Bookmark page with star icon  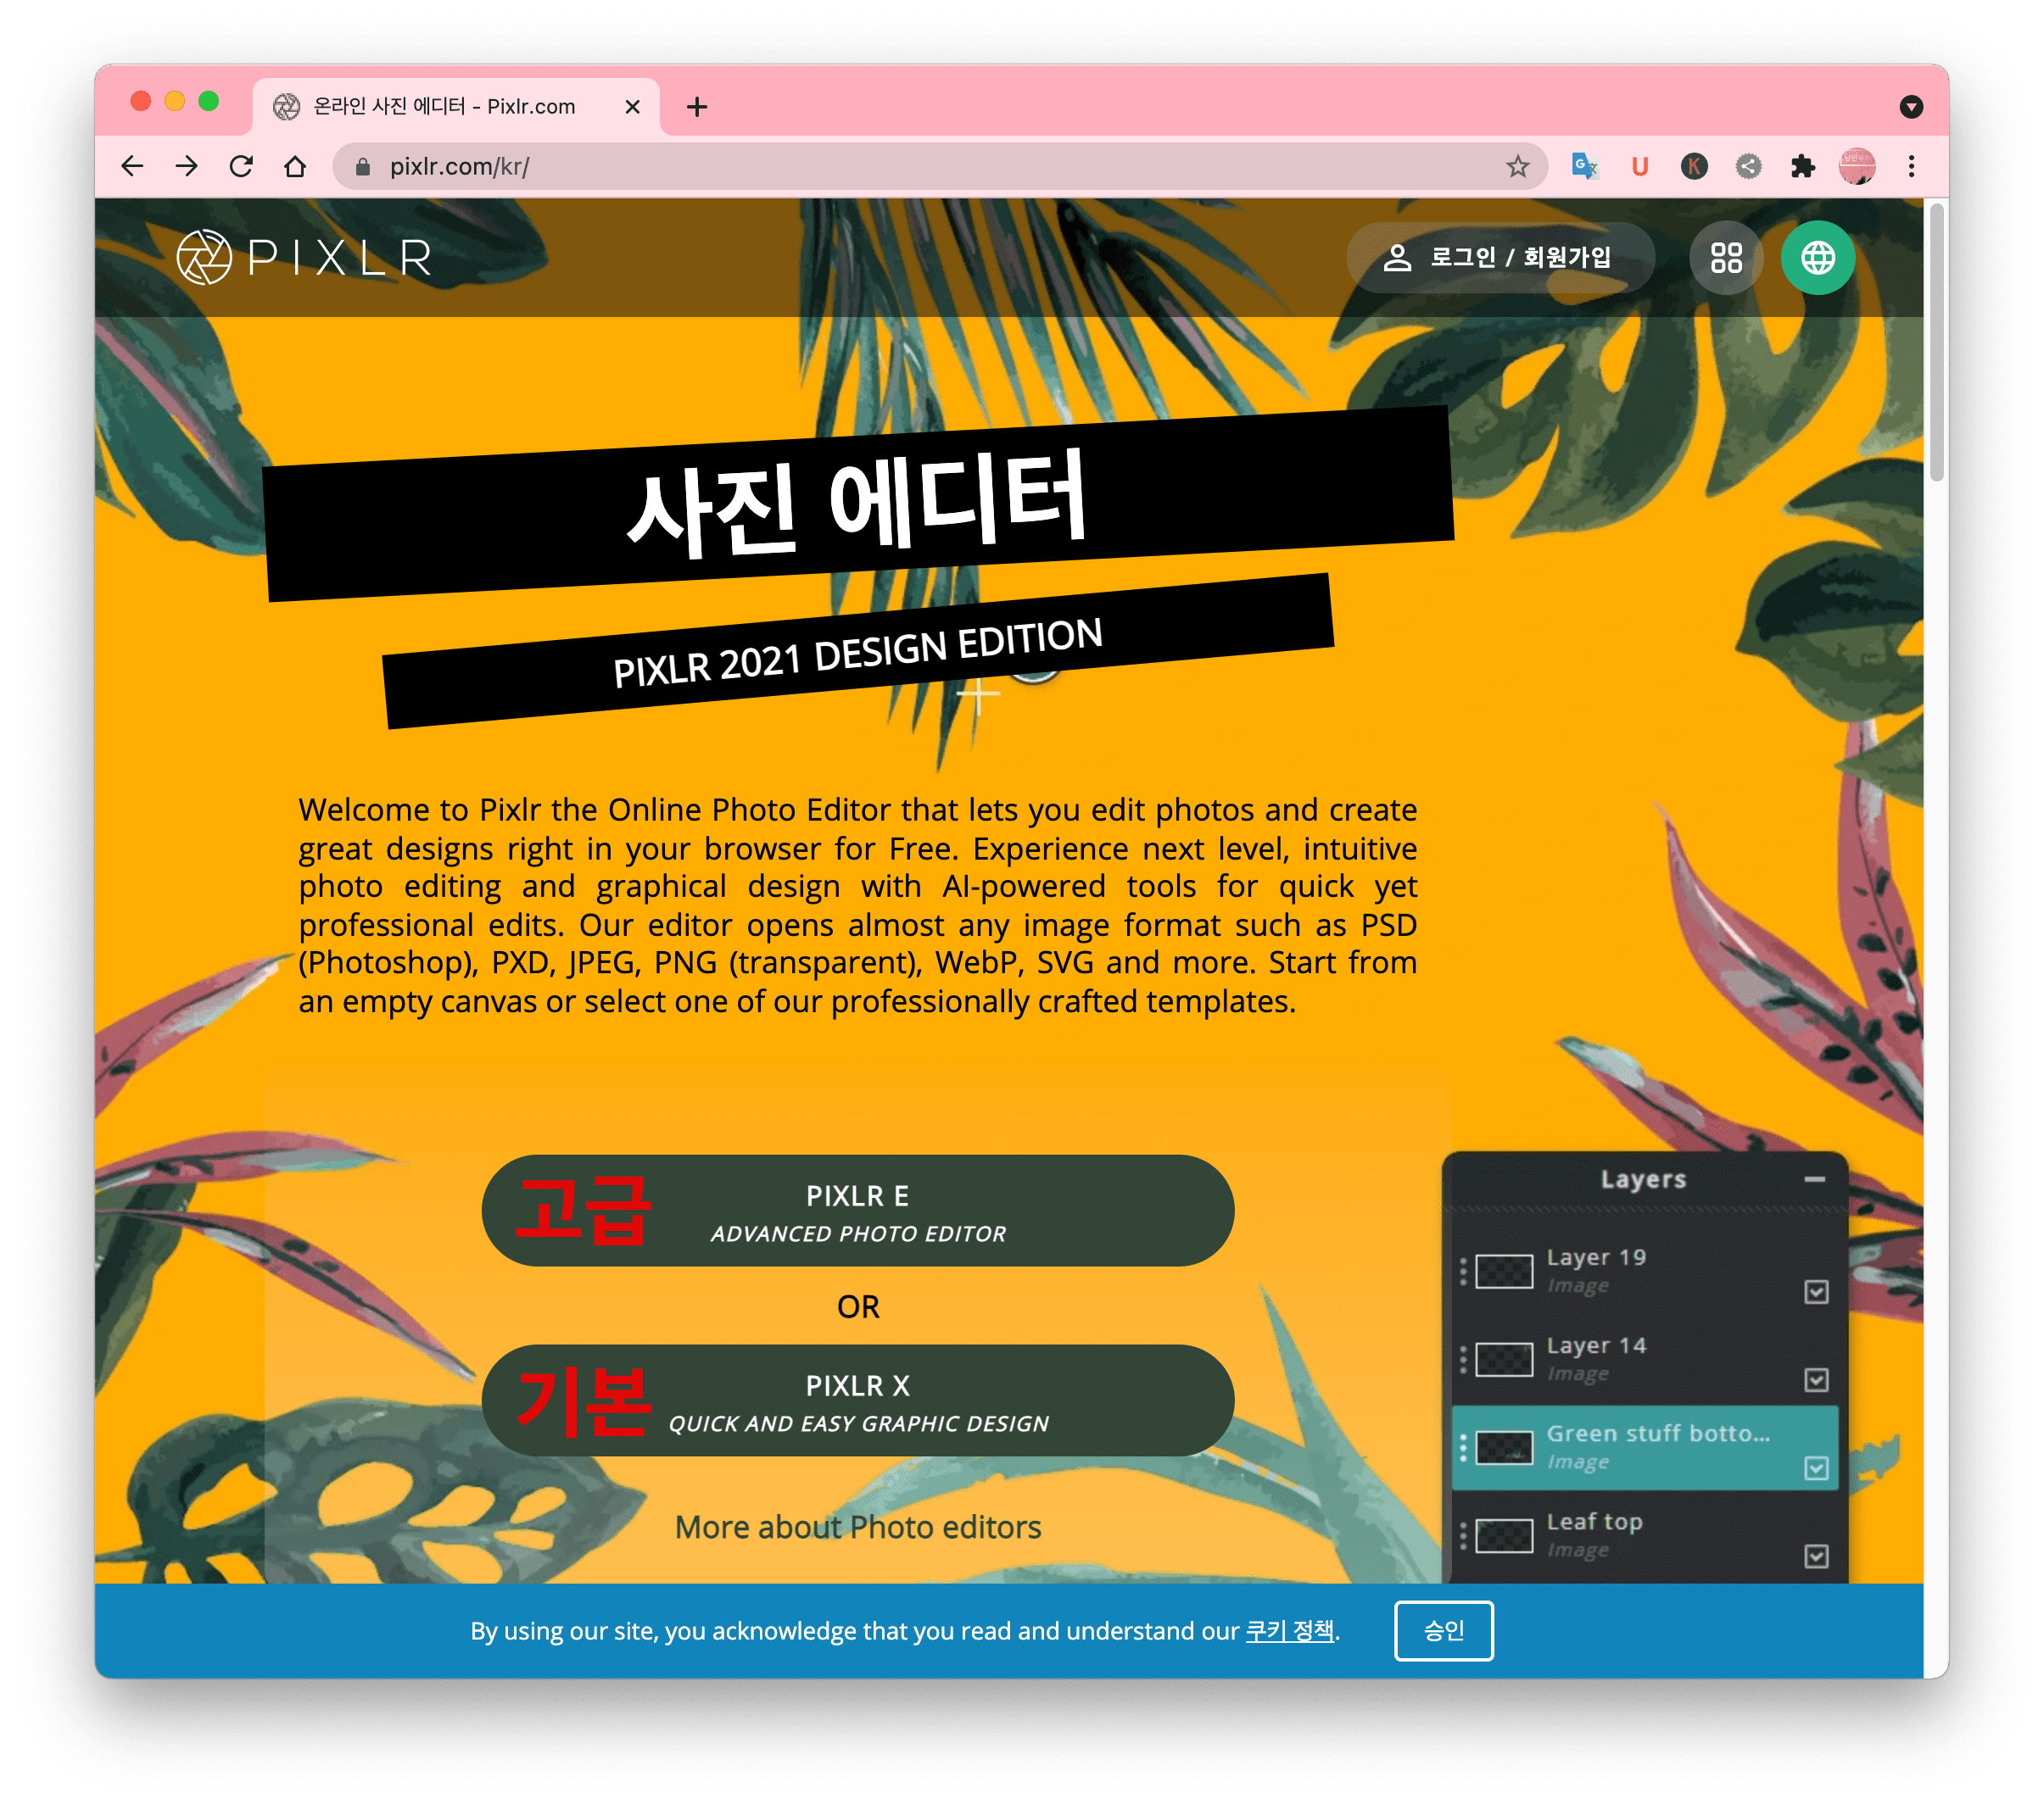tap(1517, 166)
